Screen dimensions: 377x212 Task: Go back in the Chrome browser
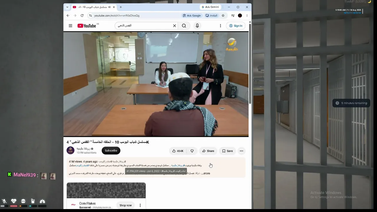68,16
